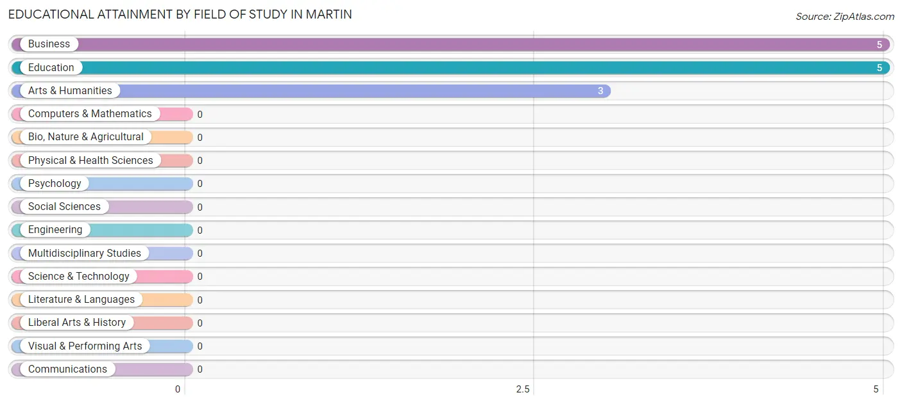Viewport: 902px width, 404px height.
Task: Click the 0 axis tick label
Action: pos(178,389)
